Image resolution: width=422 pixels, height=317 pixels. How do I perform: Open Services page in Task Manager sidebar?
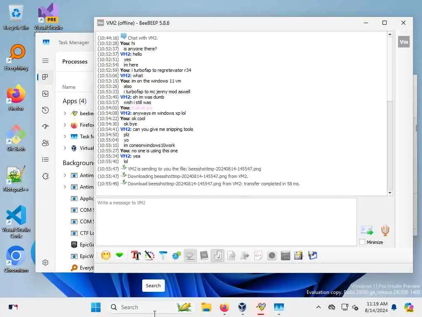coord(45,176)
